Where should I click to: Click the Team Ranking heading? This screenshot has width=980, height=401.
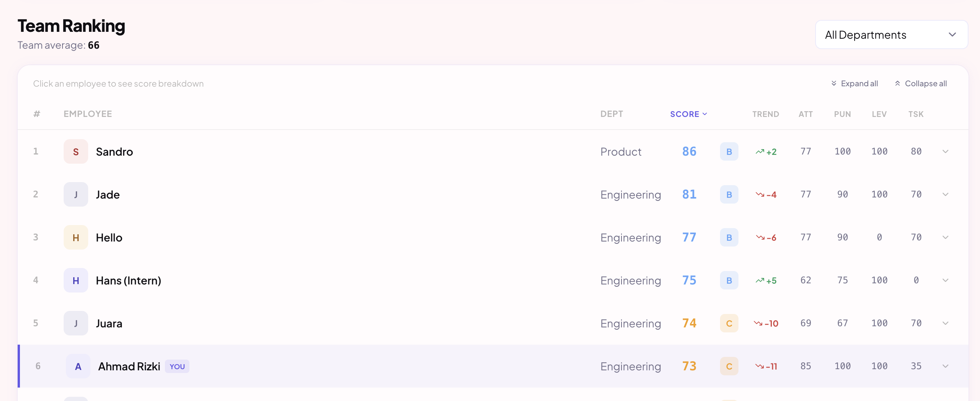pos(71,26)
